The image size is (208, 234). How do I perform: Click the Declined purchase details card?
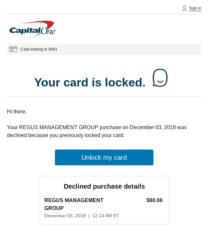click(104, 200)
